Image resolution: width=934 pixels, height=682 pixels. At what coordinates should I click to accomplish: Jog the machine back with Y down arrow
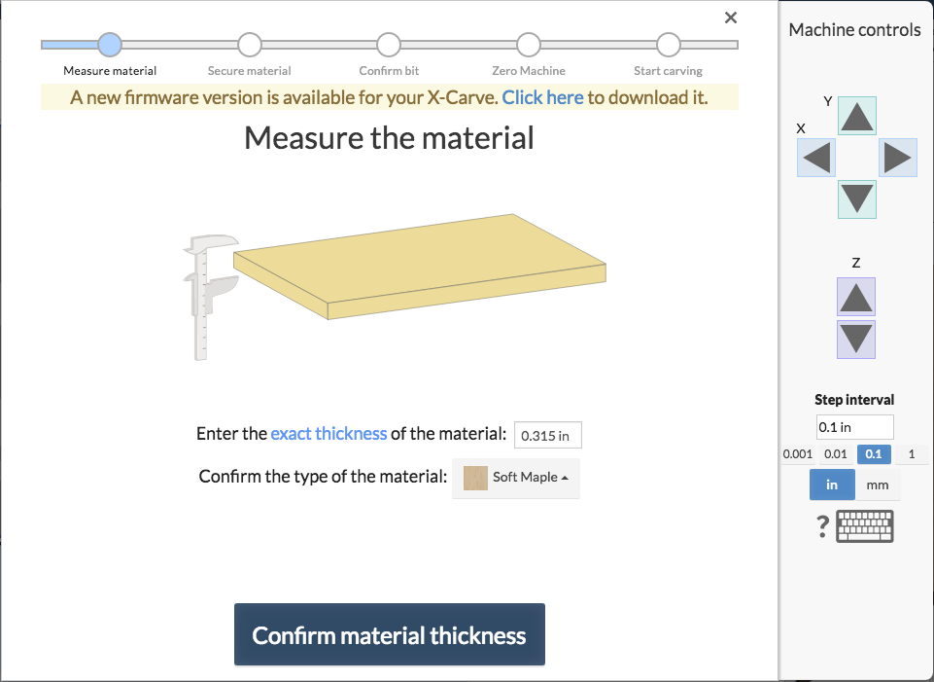(855, 199)
